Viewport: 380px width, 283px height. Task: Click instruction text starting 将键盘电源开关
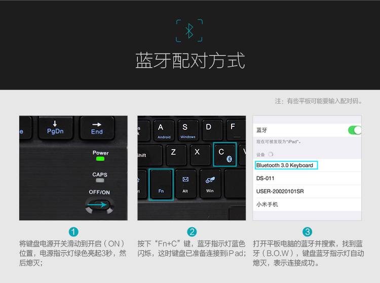click(x=72, y=253)
